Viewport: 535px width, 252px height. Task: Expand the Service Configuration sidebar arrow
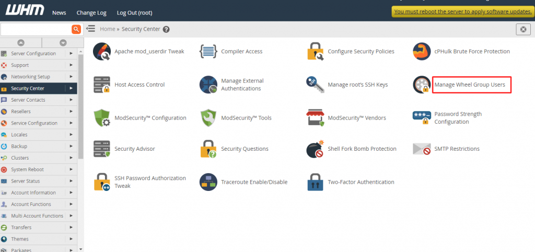(71, 123)
